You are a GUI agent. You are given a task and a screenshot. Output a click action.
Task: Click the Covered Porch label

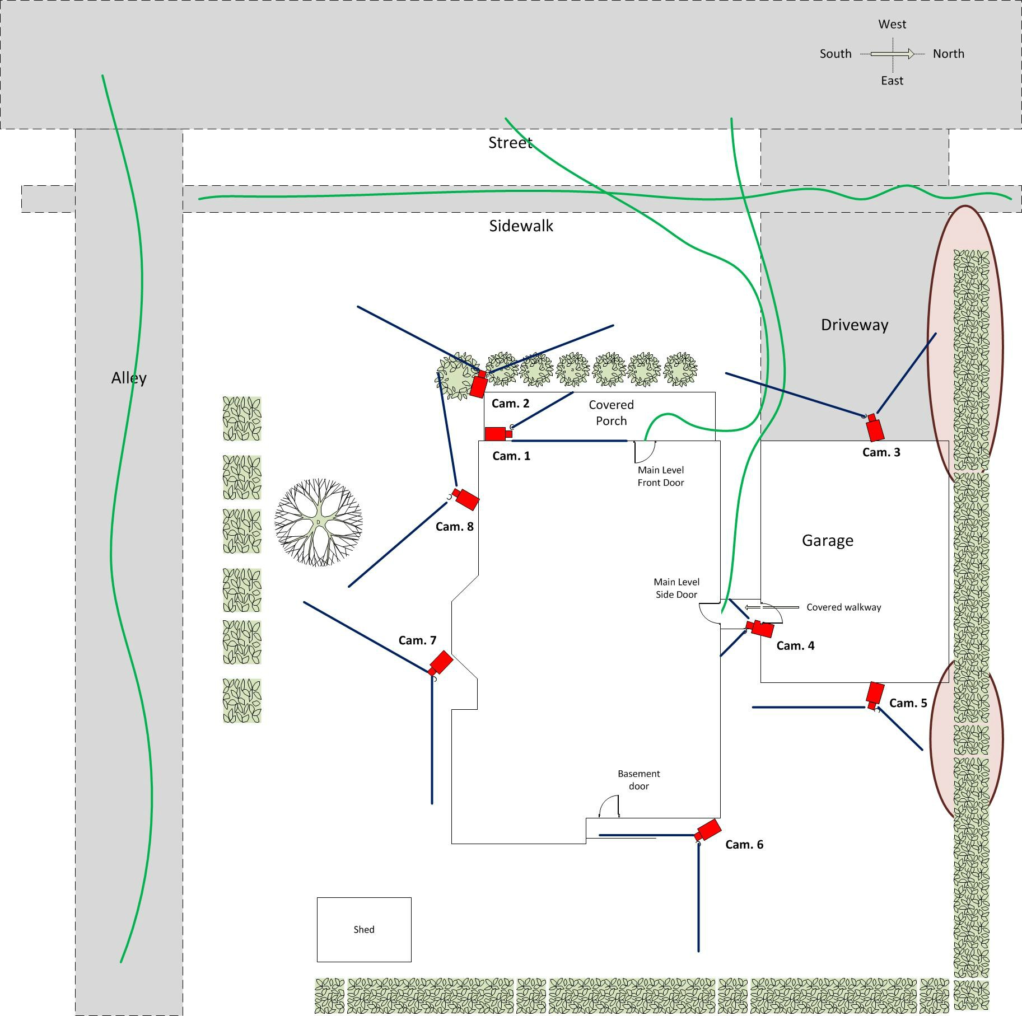click(x=611, y=413)
